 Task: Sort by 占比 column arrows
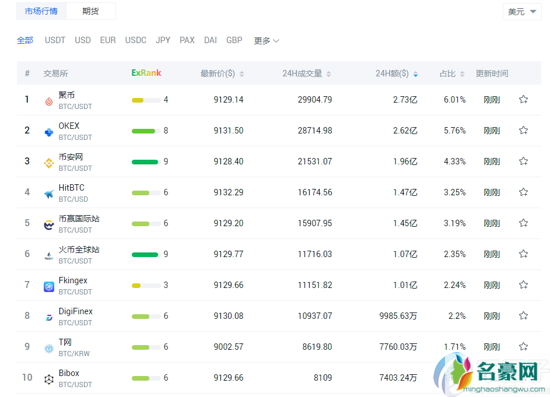(463, 73)
